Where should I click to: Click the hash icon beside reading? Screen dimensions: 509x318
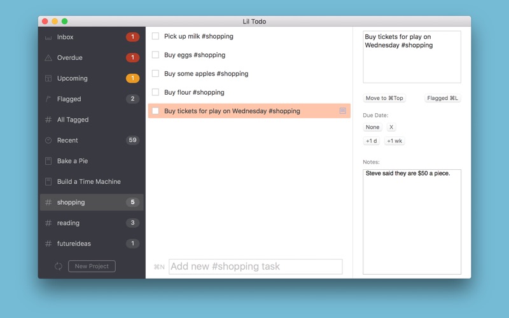pyautogui.click(x=48, y=223)
